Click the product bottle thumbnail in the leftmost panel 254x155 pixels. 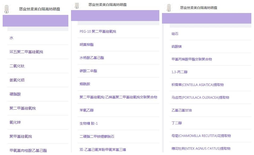7,9
